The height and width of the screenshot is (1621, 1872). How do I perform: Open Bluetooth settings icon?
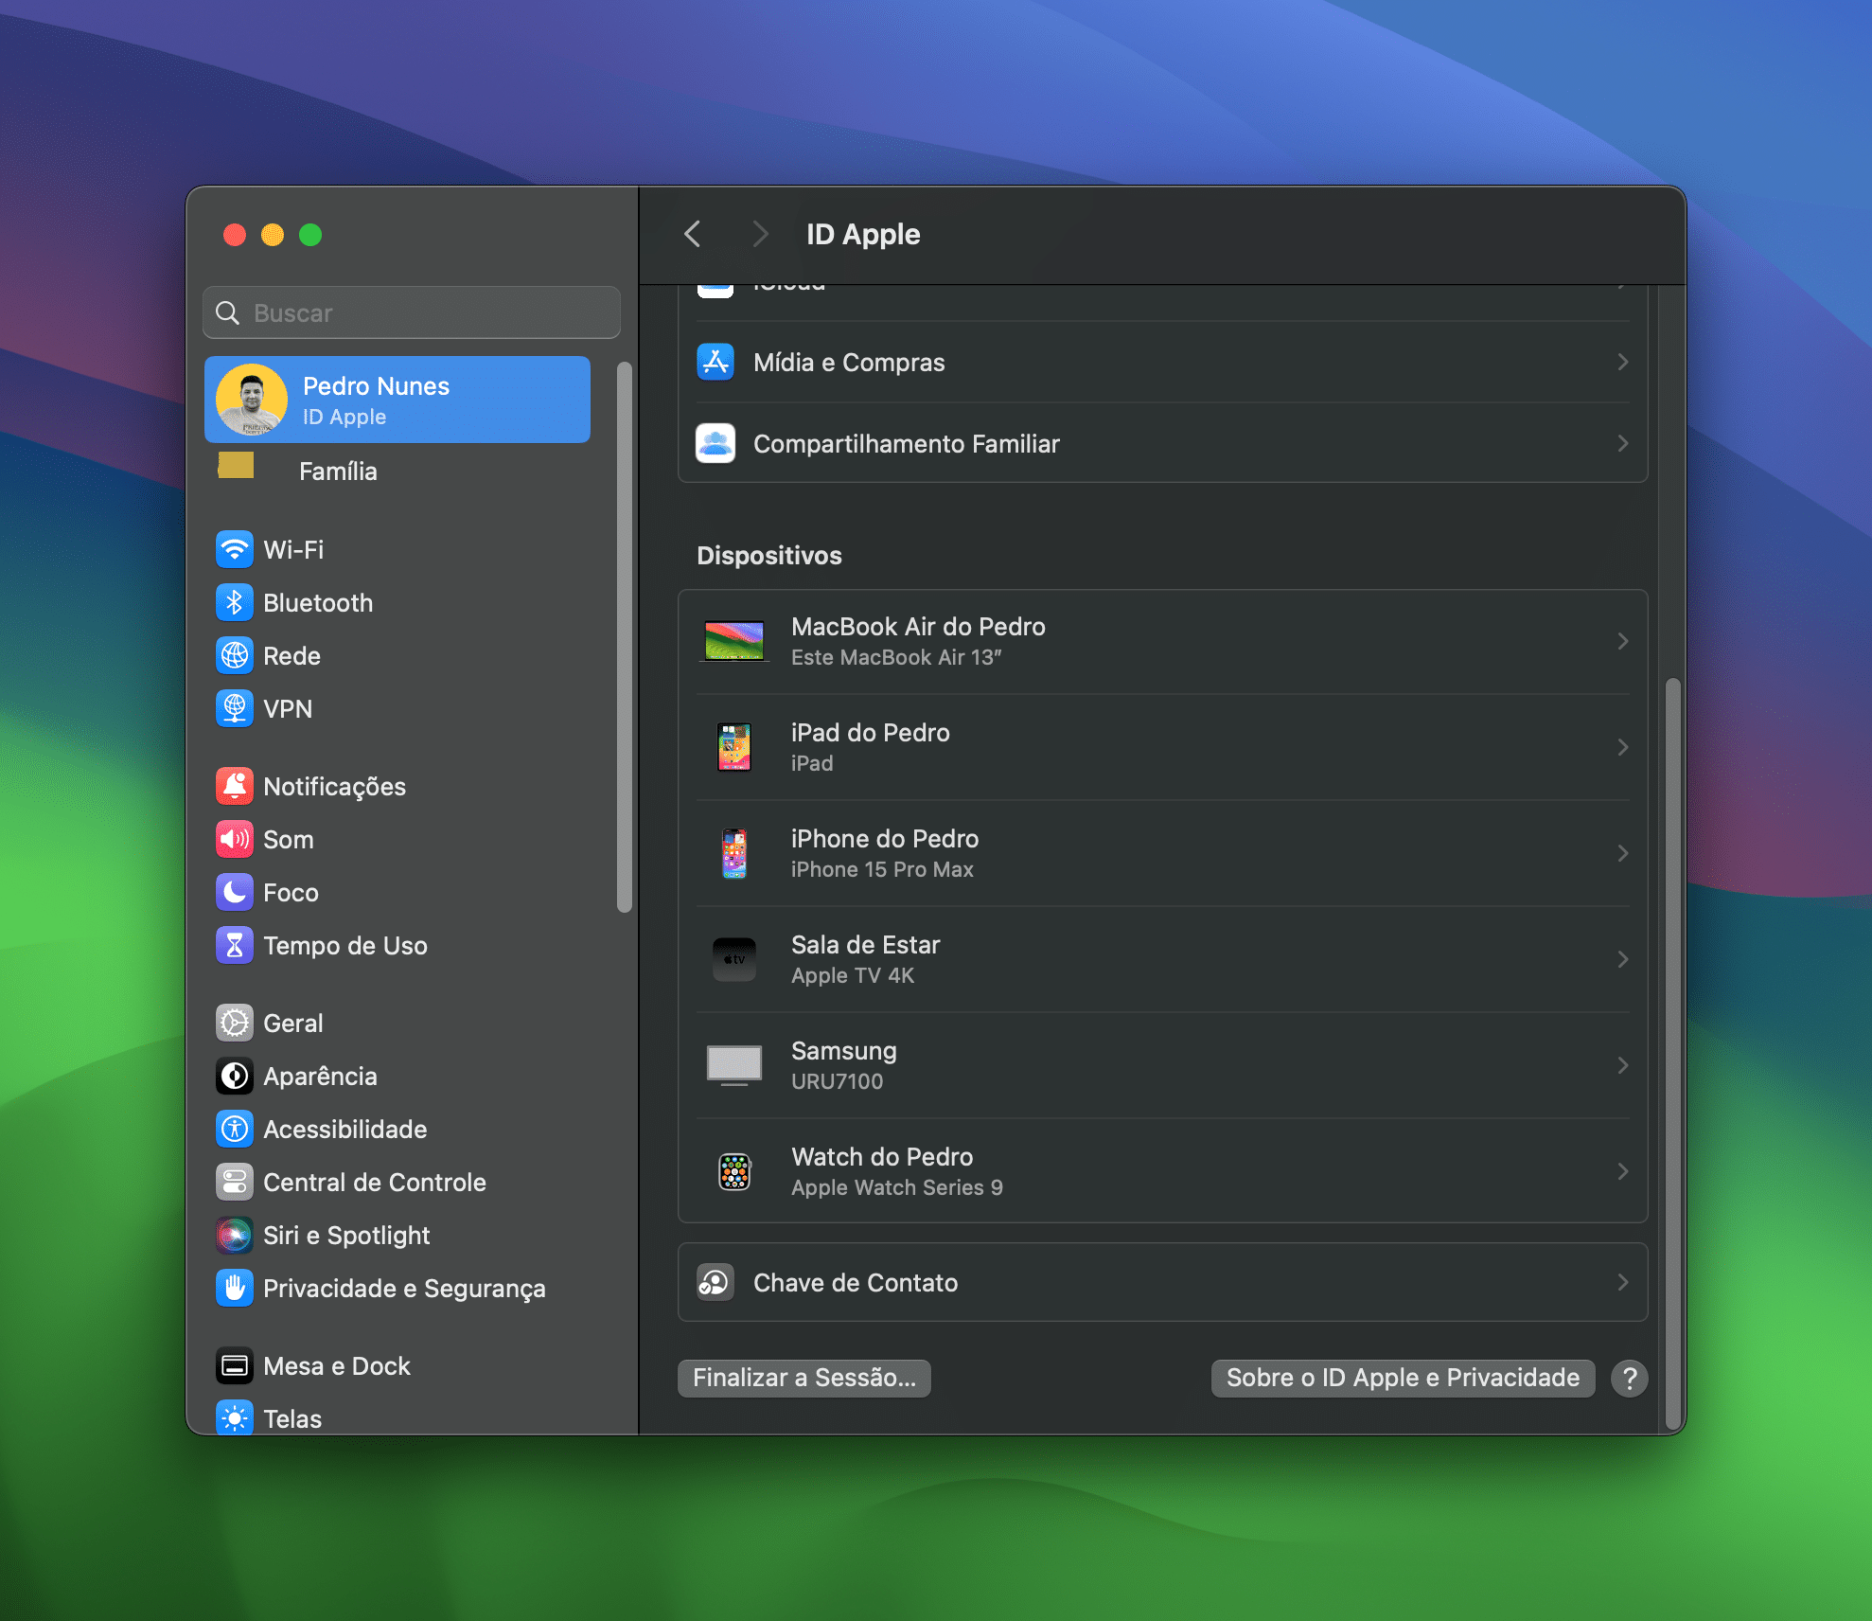click(x=235, y=602)
